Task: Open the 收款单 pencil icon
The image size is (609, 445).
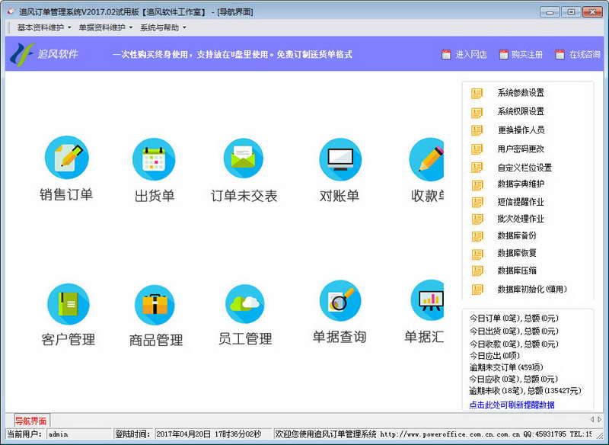Action: (x=426, y=159)
